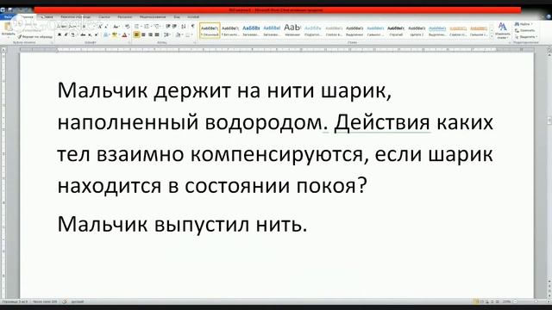The image size is (552, 310).
Task: Switch to the Page Layout tab
Action: 76,17
